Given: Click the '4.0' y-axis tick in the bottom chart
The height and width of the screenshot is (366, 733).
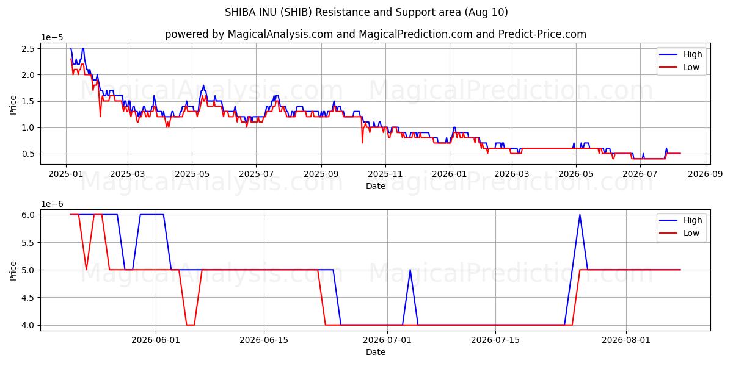Looking at the screenshot, I should (x=29, y=325).
